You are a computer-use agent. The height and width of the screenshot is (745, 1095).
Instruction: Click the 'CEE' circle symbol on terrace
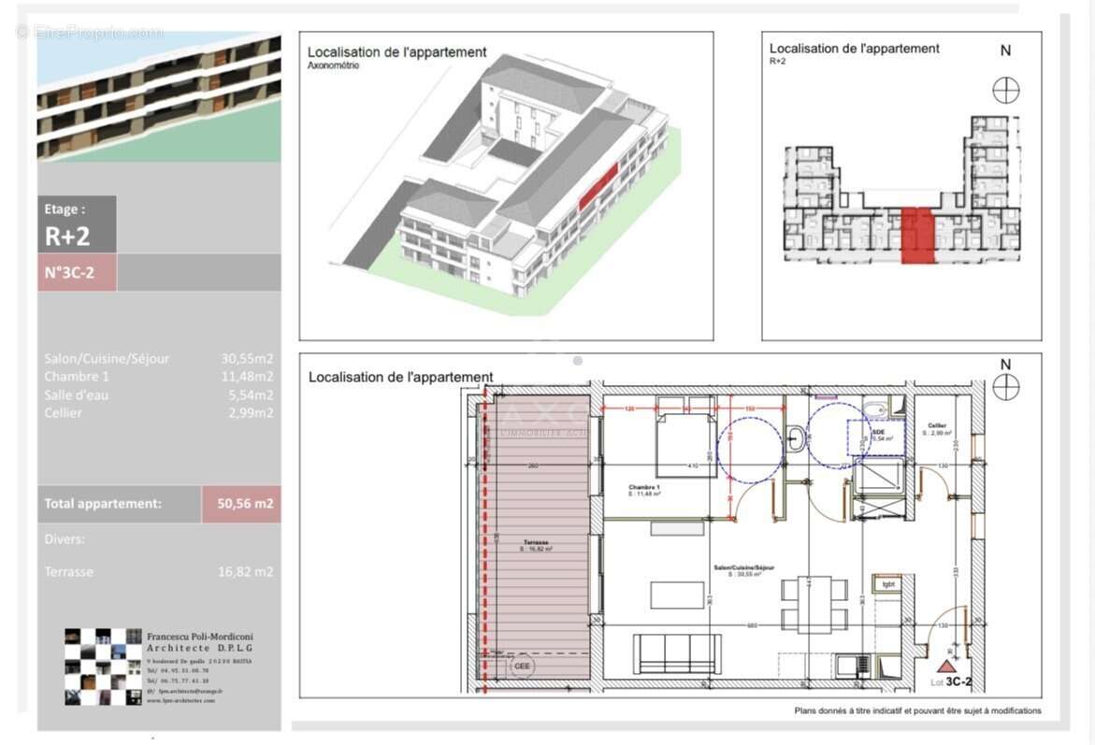click(x=523, y=666)
